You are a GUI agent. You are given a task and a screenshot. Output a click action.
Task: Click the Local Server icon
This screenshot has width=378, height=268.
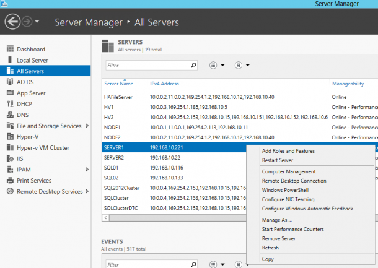point(10,60)
